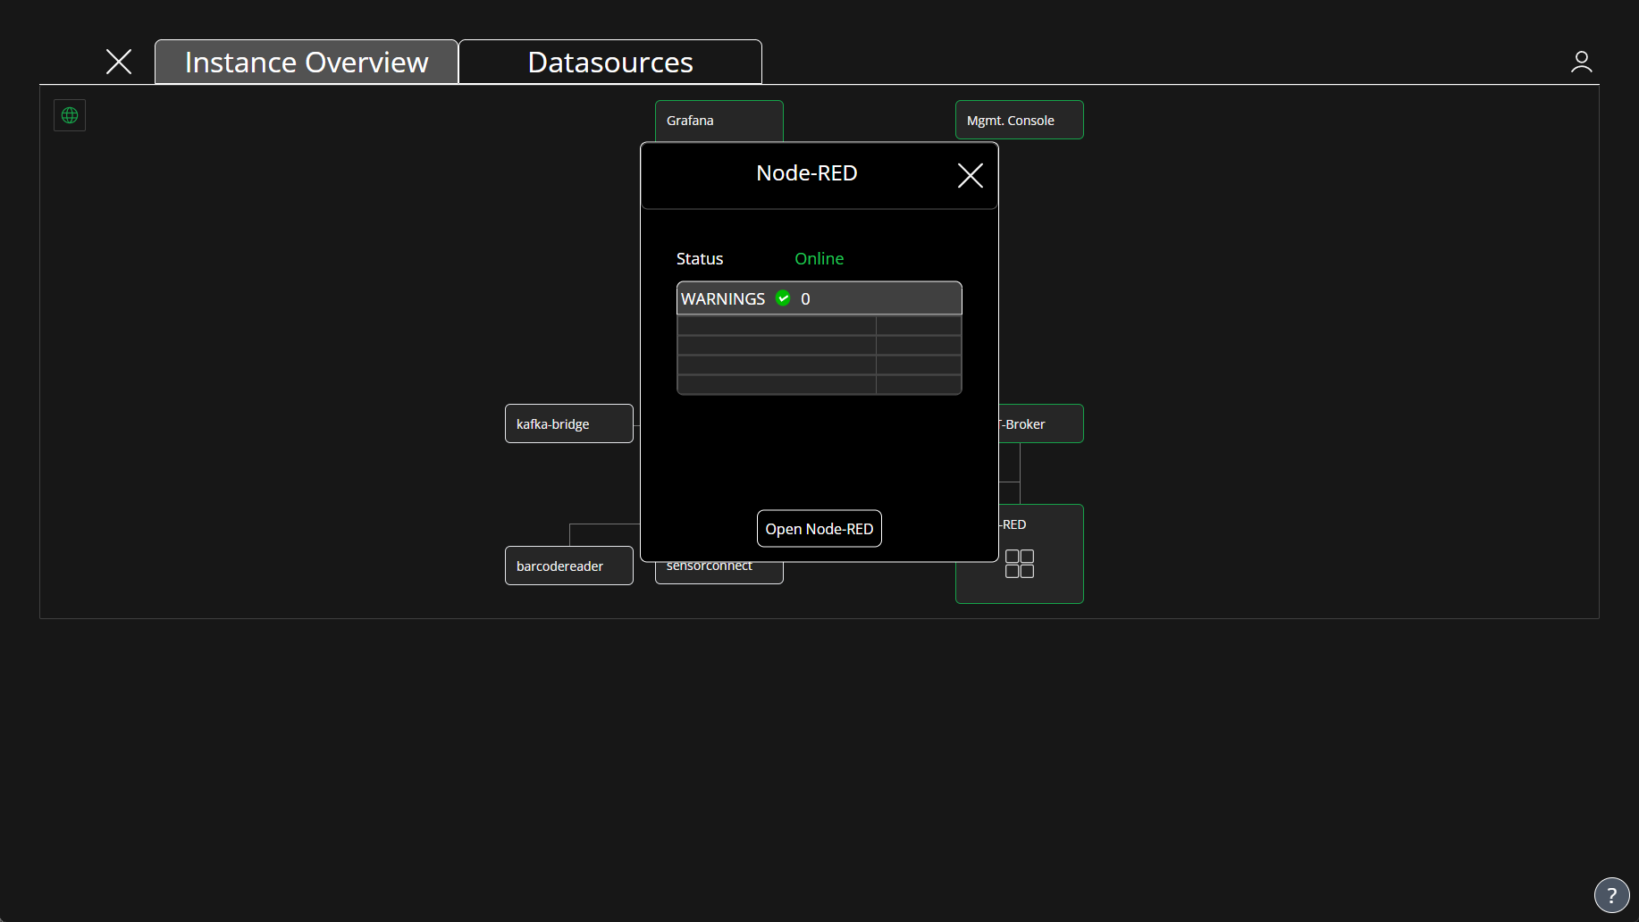Click the Node-RED dialog title
This screenshot has height=922, width=1639.
tap(806, 173)
